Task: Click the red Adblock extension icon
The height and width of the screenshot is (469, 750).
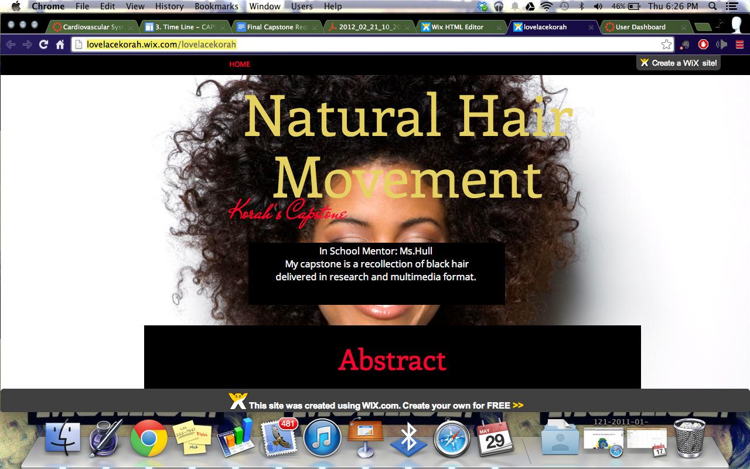Action: pyautogui.click(x=704, y=45)
